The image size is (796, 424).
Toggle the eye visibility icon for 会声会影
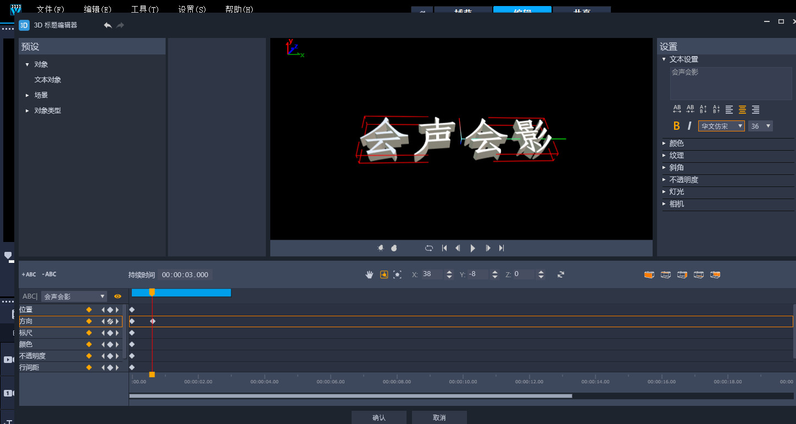[118, 296]
